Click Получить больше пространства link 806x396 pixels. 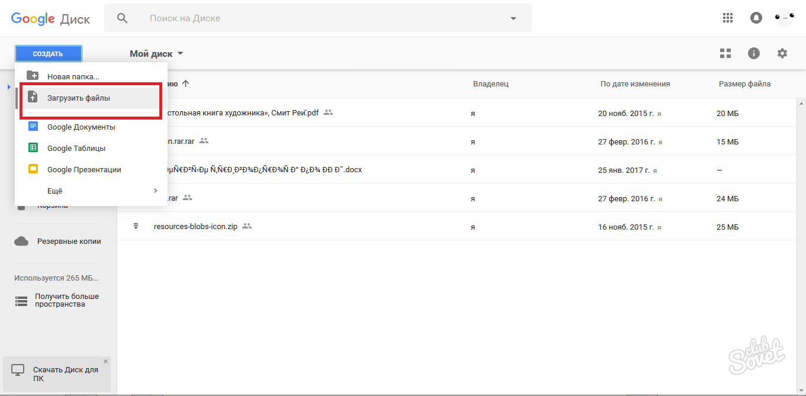pyautogui.click(x=66, y=300)
